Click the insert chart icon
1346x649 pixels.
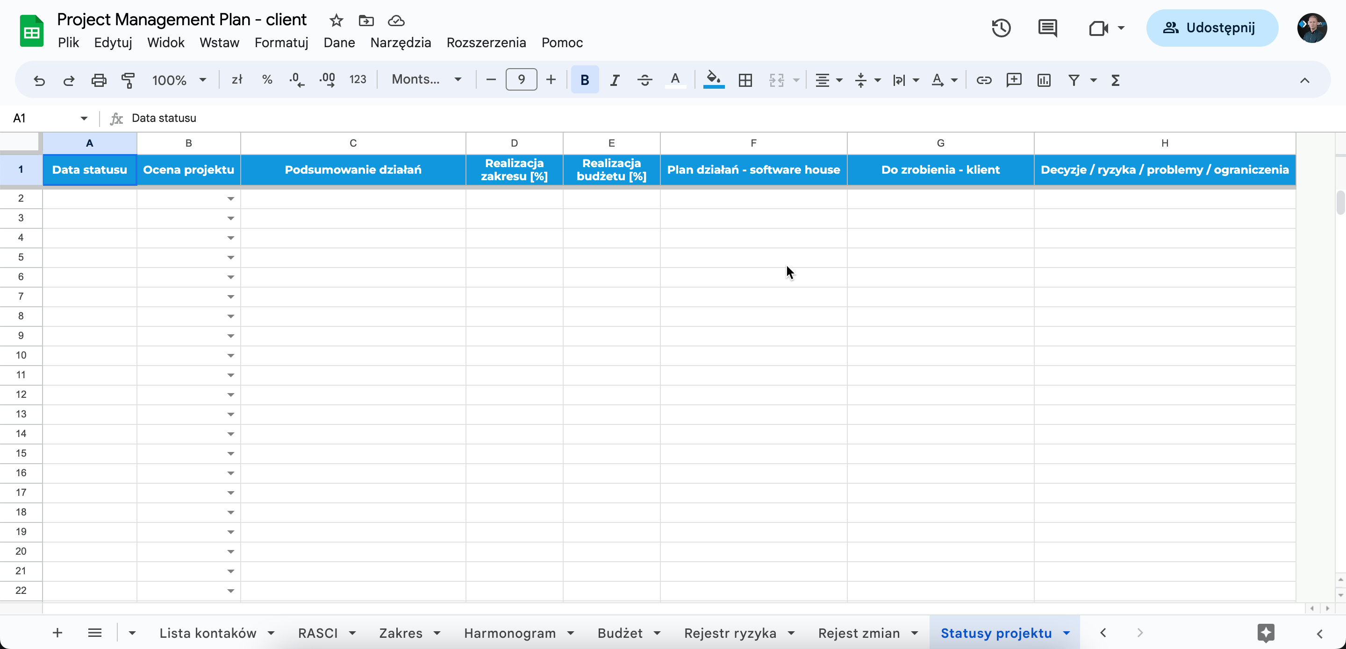tap(1044, 80)
